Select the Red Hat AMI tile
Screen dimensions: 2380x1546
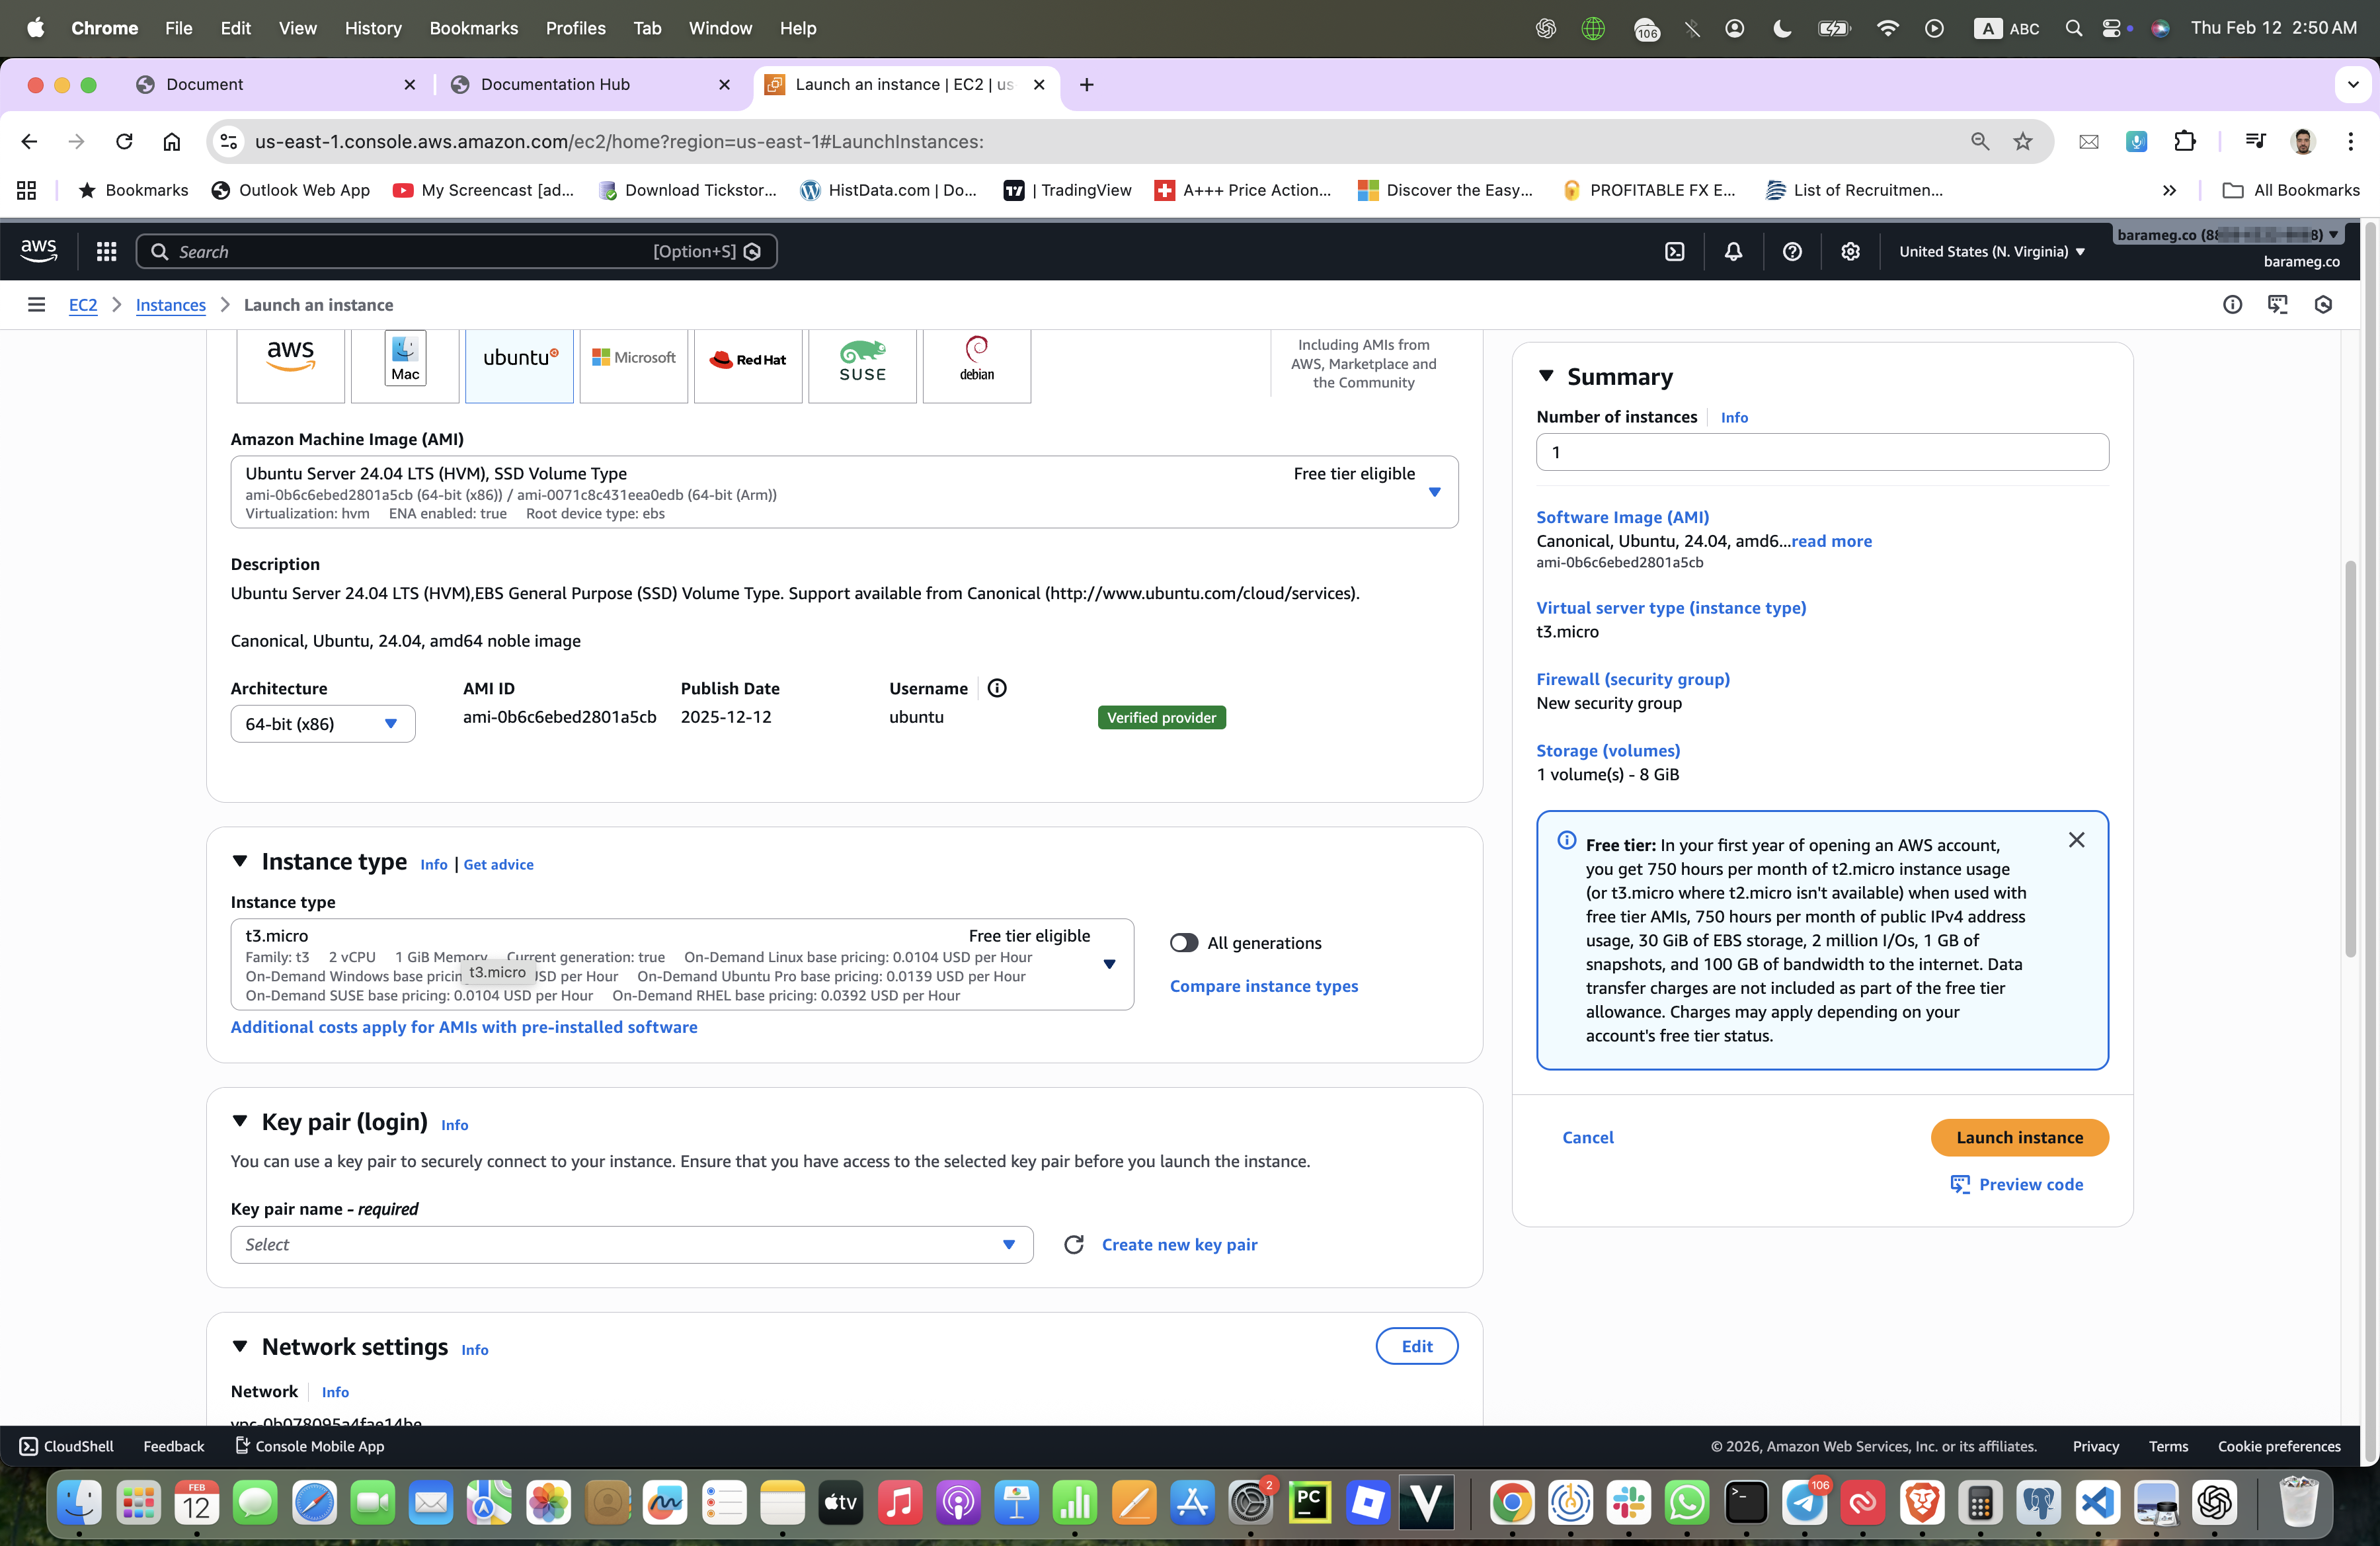(x=747, y=359)
